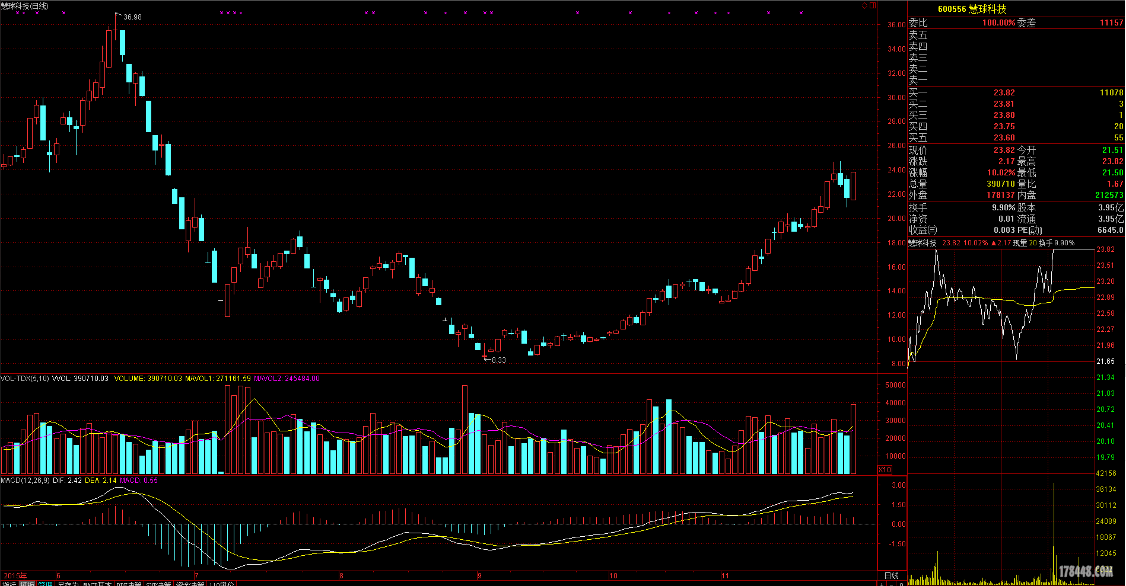Click the 买一 price 23.82
The image size is (1126, 586).
pos(1004,92)
